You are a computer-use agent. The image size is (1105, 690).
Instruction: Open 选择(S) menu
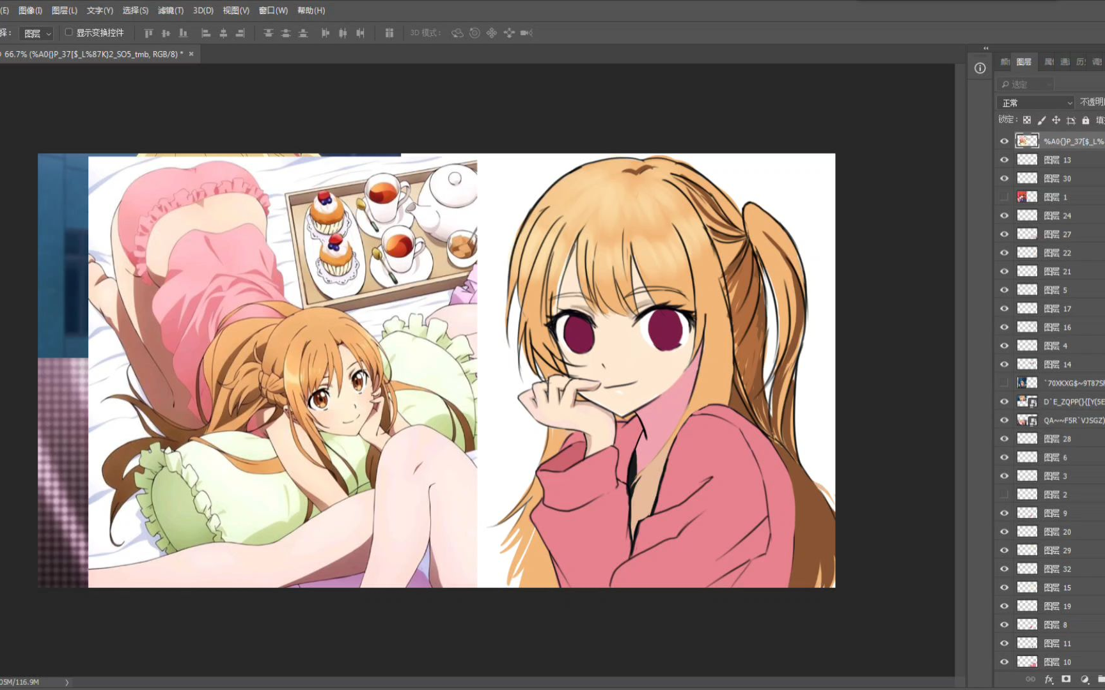pyautogui.click(x=135, y=11)
